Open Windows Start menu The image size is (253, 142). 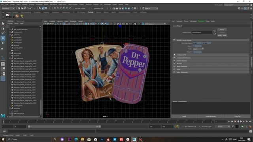[x=3, y=139]
